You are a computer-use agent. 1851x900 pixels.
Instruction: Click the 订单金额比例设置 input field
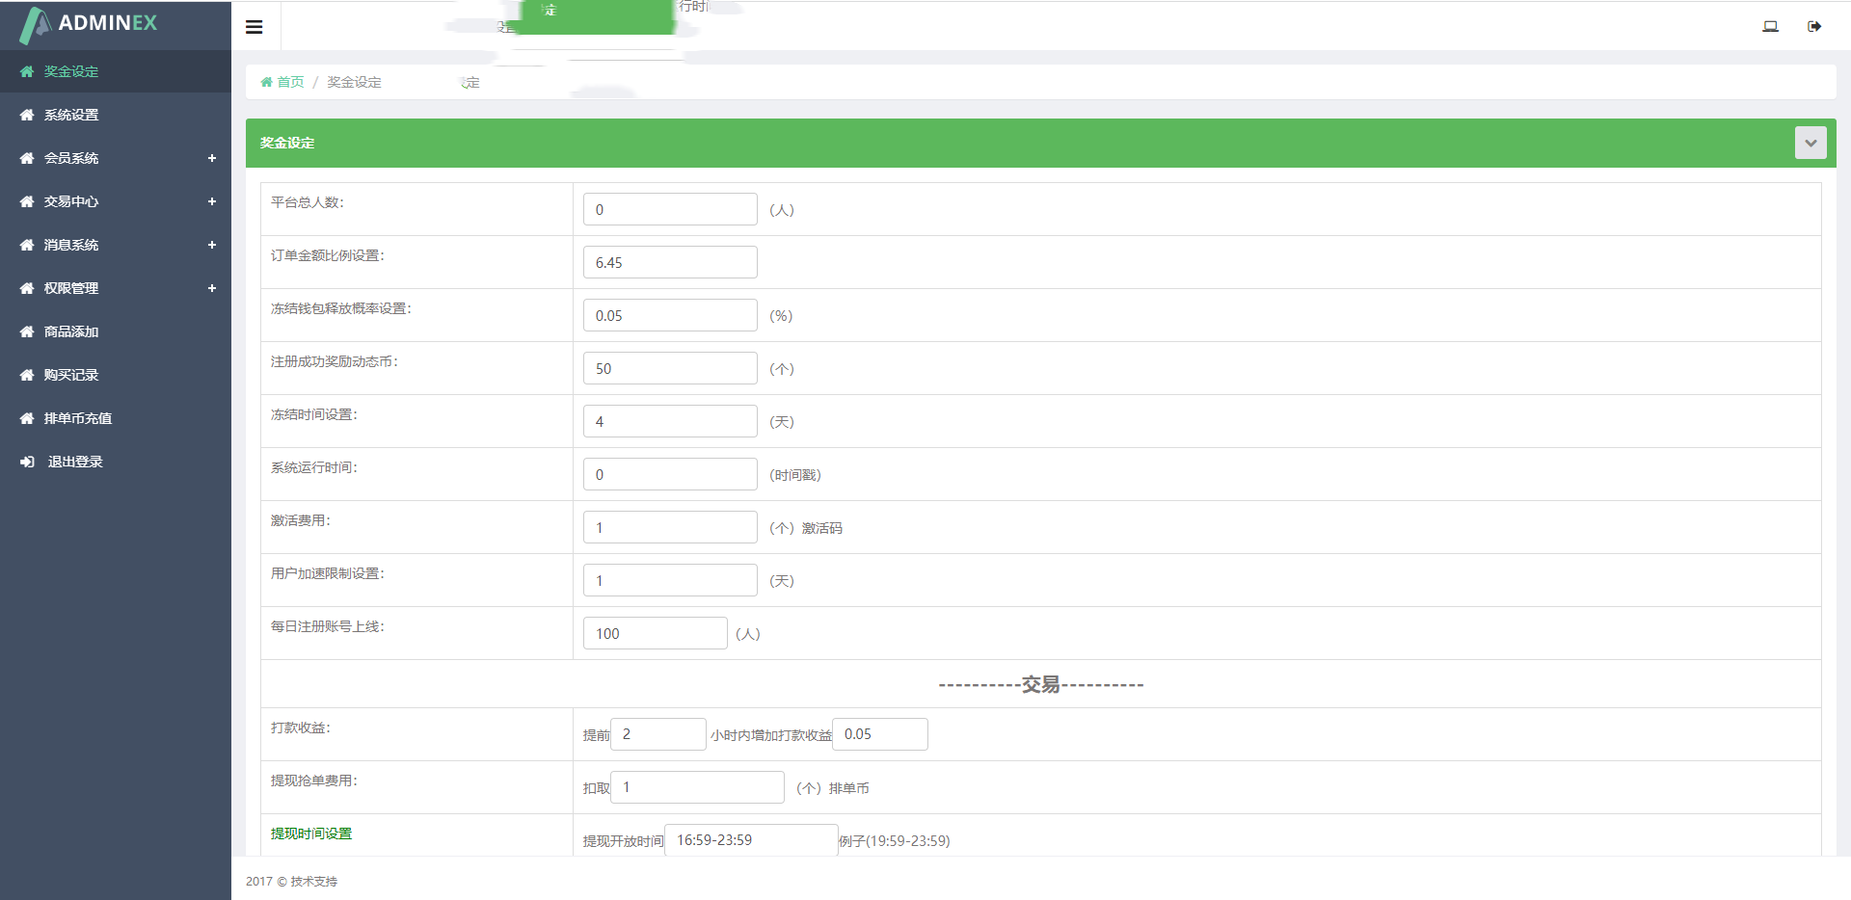[x=670, y=262]
